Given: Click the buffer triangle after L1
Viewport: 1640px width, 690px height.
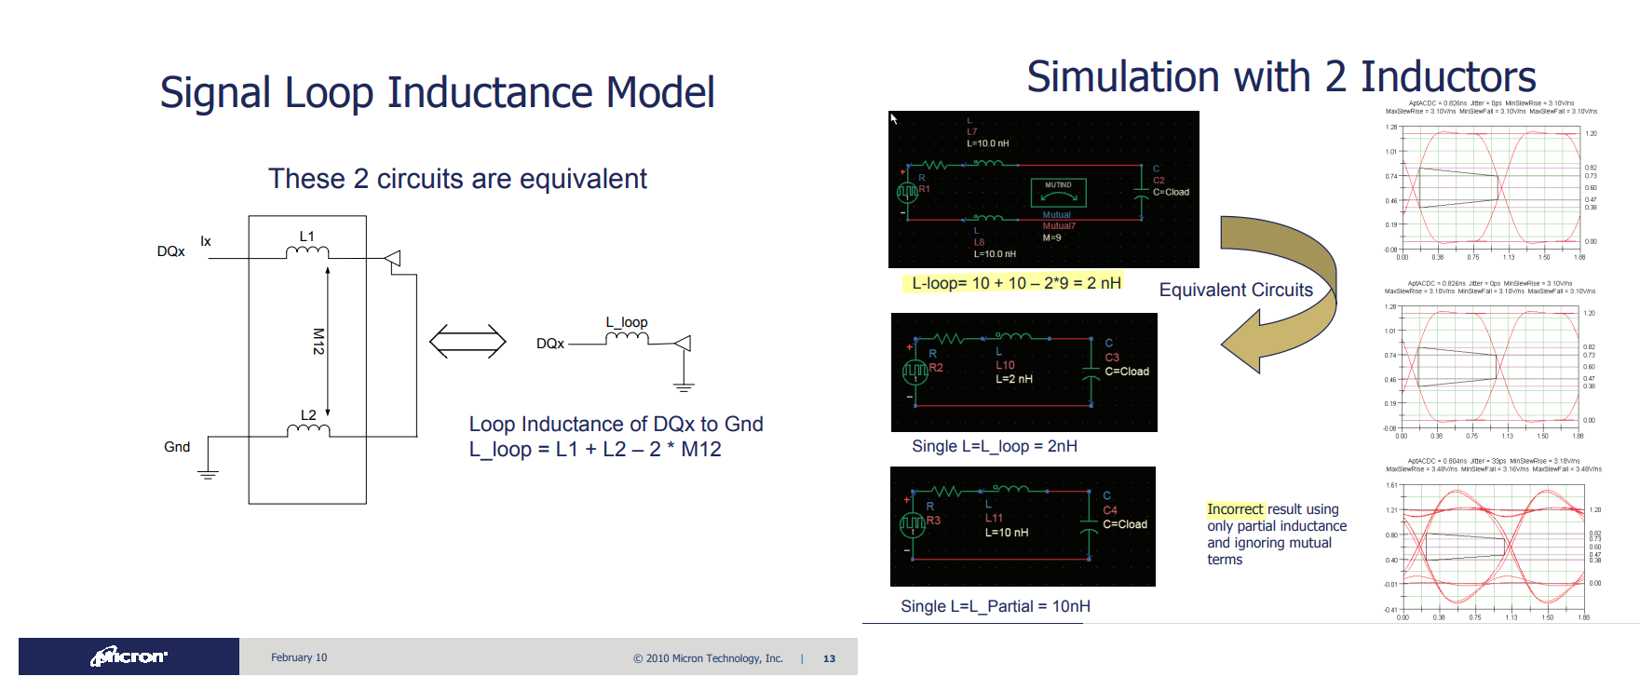Looking at the screenshot, I should [x=393, y=258].
